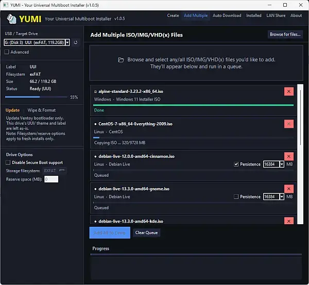The image size is (309, 285).
Task: Click the browse and select drop area
Action: click(196, 63)
